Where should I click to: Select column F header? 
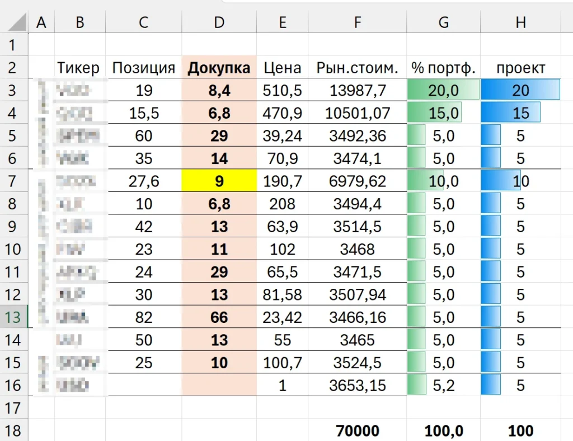point(357,22)
